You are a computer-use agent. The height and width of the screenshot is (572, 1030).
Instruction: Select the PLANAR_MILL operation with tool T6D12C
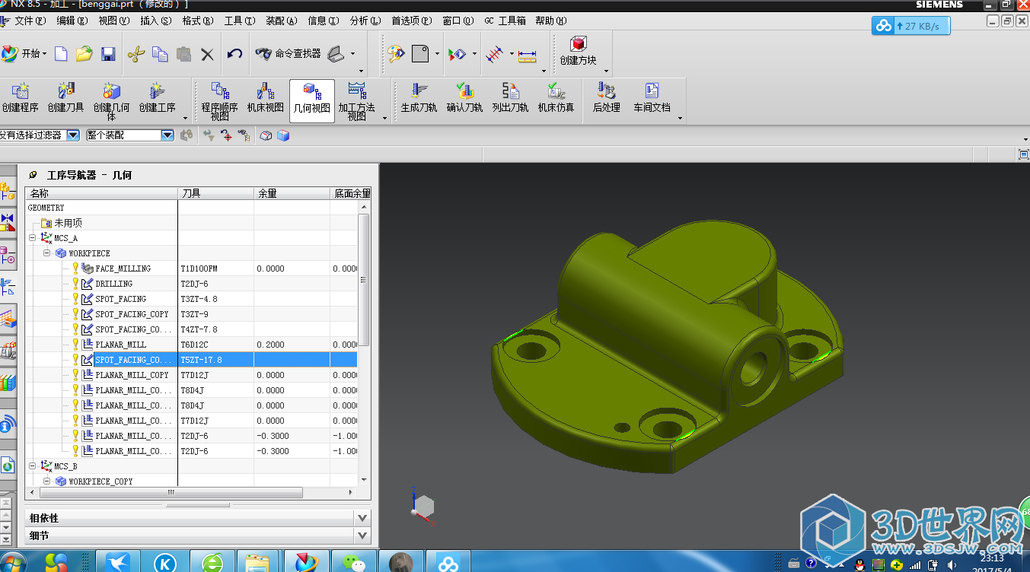(120, 345)
